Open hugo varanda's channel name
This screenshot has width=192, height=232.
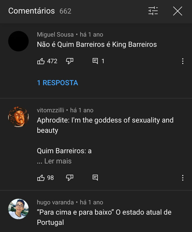coord(55,202)
